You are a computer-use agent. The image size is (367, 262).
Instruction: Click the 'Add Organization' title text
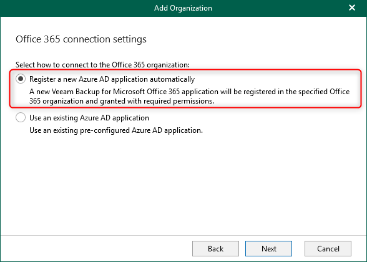point(183,8)
